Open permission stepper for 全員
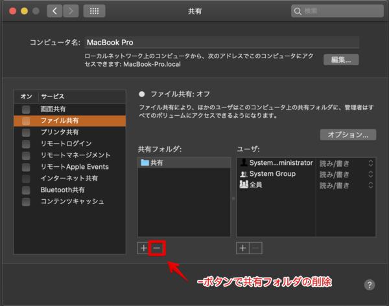This screenshot has height=306, width=389. pyautogui.click(x=371, y=185)
